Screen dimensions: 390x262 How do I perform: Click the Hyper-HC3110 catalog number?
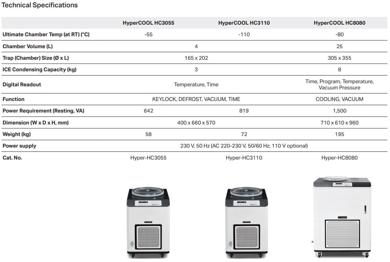click(244, 158)
